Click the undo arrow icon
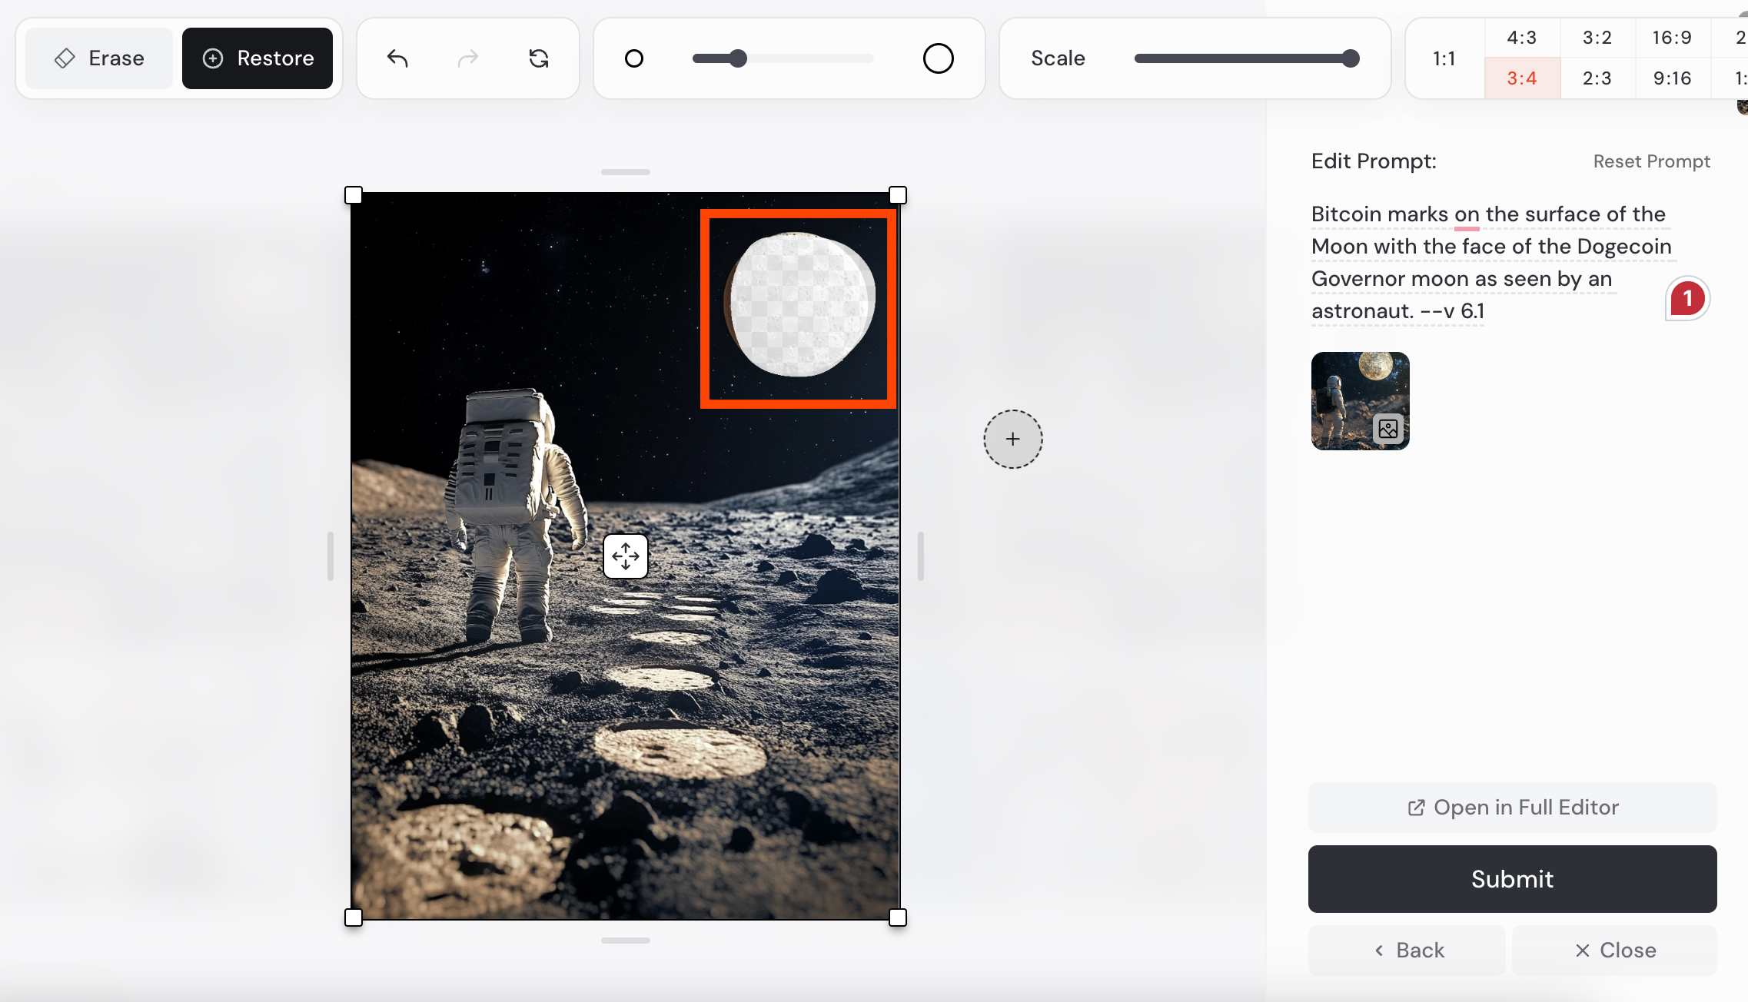Image resolution: width=1748 pixels, height=1002 pixels. point(397,58)
